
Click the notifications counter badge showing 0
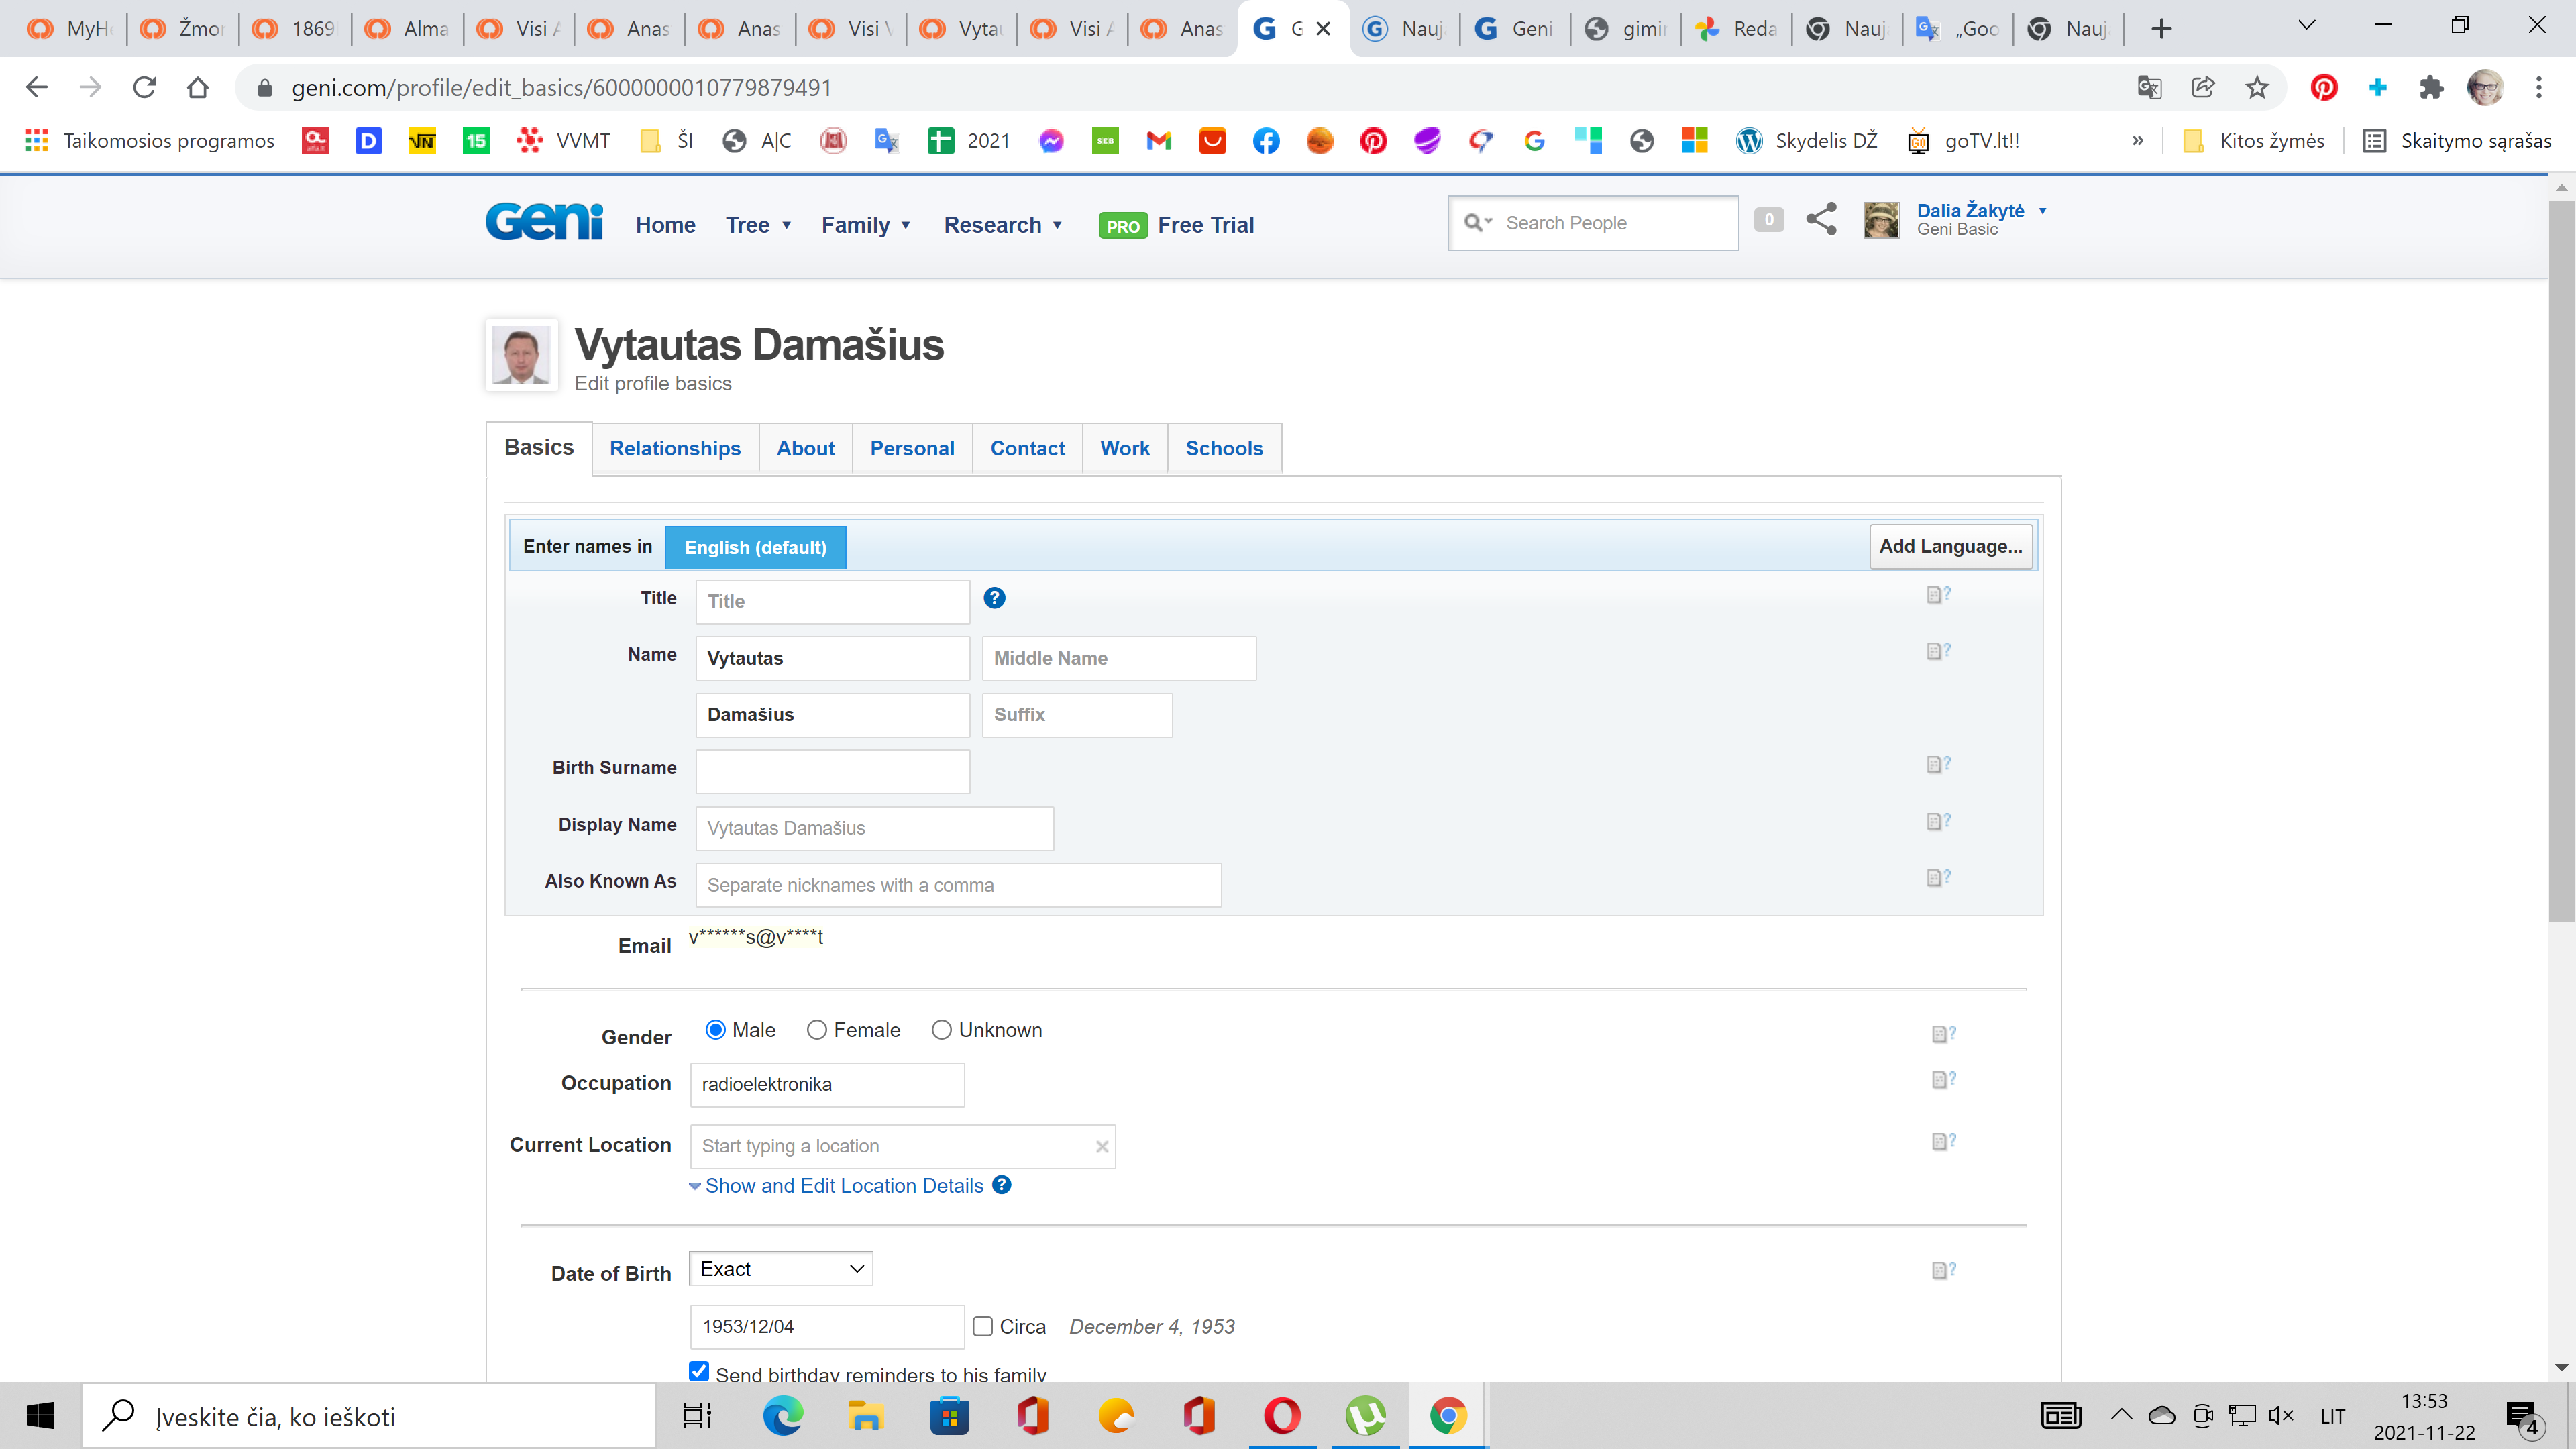tap(1768, 219)
